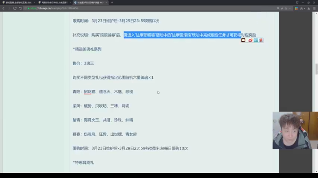The height and width of the screenshot is (178, 318).
Task: Reload the current page
Action: pyautogui.click(x=15, y=8)
